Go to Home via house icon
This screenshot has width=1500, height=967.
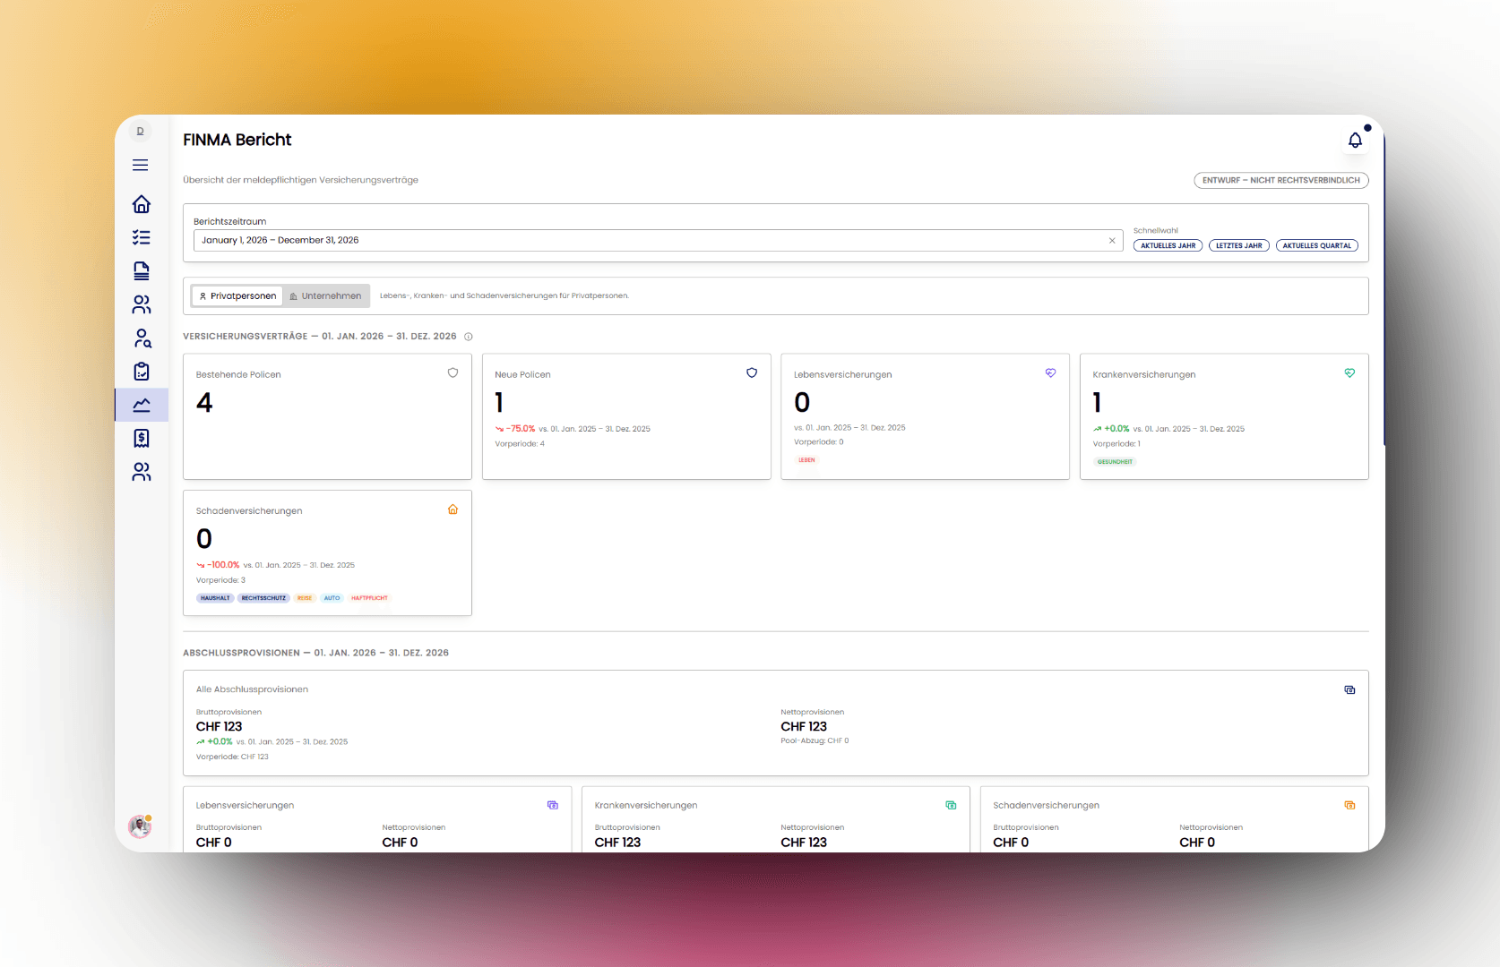pyautogui.click(x=142, y=204)
